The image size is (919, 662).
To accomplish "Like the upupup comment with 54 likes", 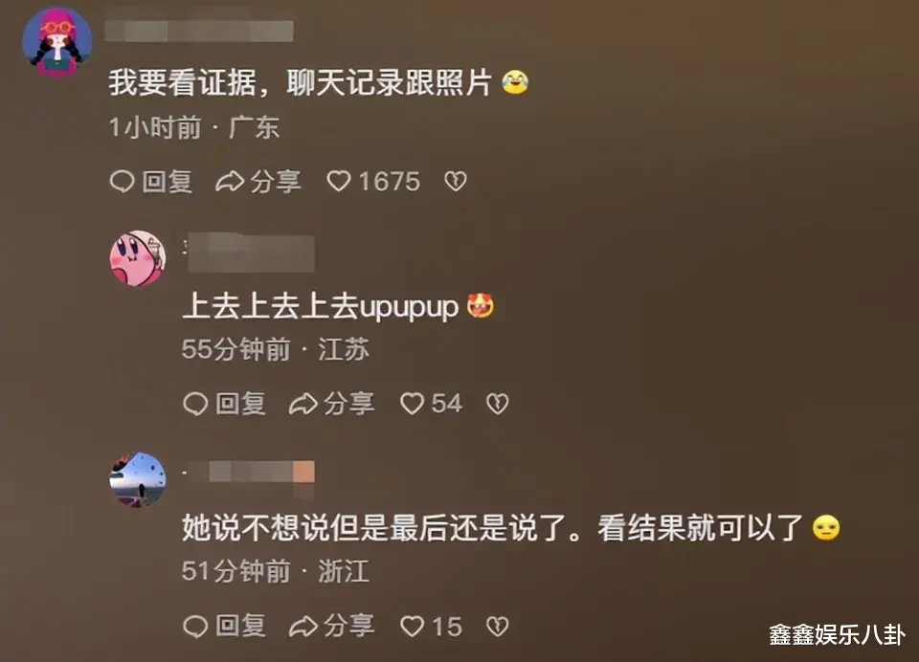I will (431, 404).
